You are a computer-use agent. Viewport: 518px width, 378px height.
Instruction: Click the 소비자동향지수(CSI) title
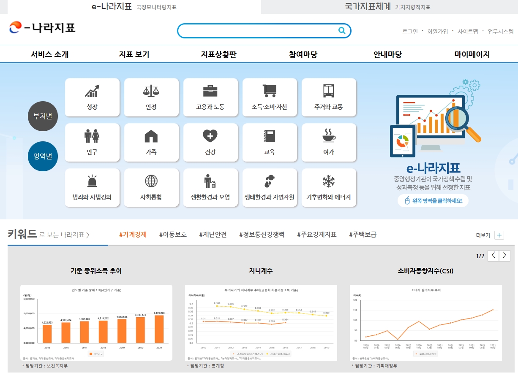coord(425,271)
